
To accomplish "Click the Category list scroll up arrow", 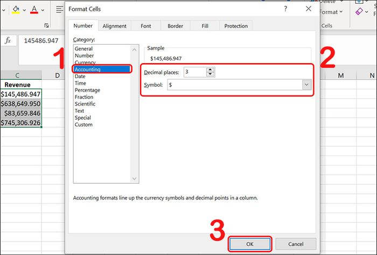I will 135,50.
